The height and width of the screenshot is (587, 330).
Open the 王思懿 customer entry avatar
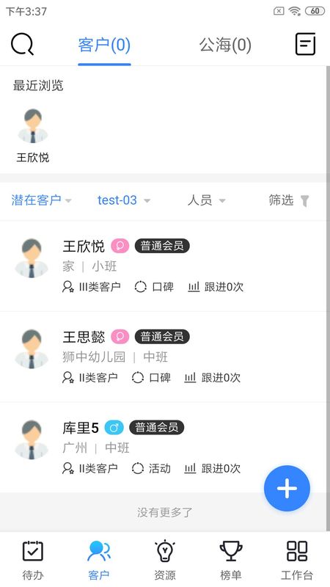32,349
